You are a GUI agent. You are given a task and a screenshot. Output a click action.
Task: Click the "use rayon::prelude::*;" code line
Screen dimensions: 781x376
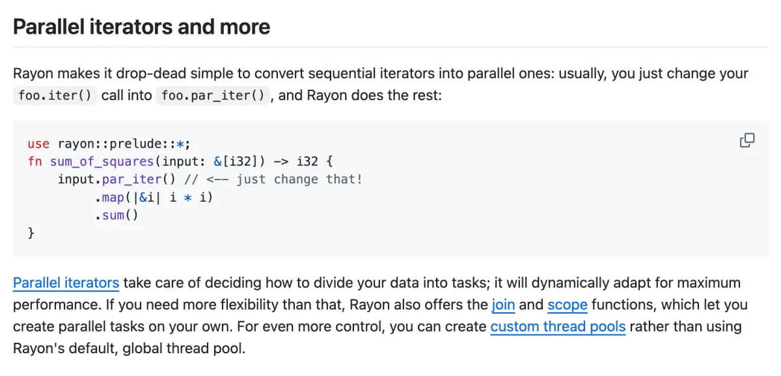click(109, 144)
